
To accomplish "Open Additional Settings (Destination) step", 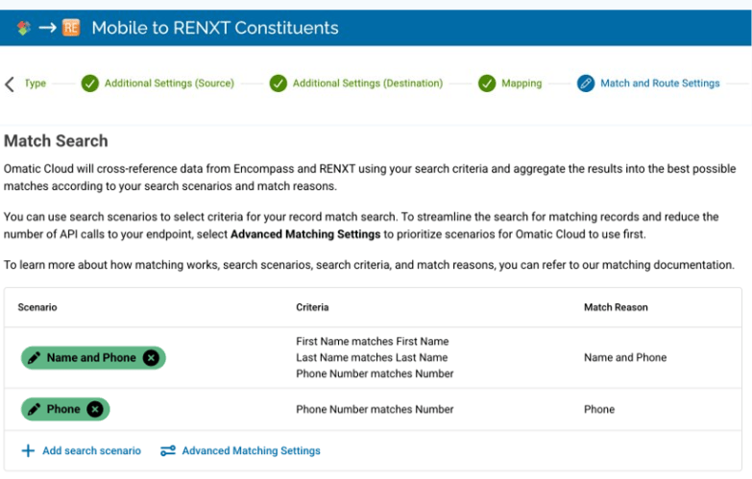I will pyautogui.click(x=368, y=84).
